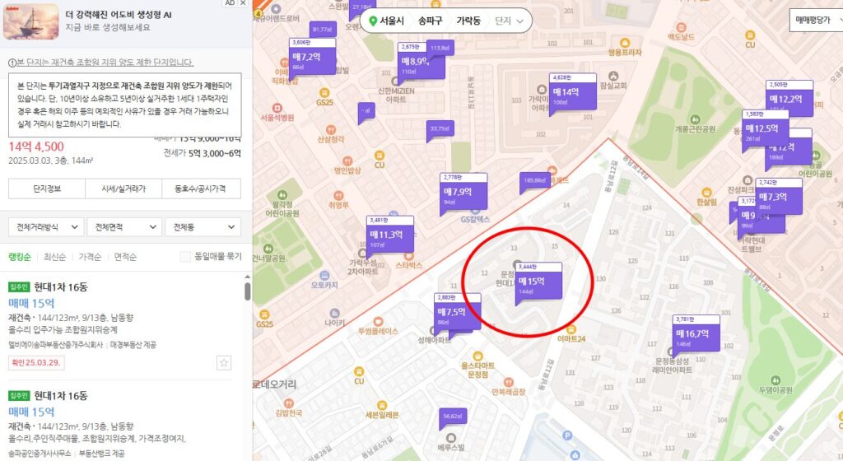Expand the 전체거래방식 dropdown
The image size is (843, 461).
pyautogui.click(x=47, y=226)
